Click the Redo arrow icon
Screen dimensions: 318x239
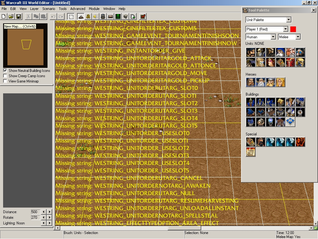click(61, 16)
